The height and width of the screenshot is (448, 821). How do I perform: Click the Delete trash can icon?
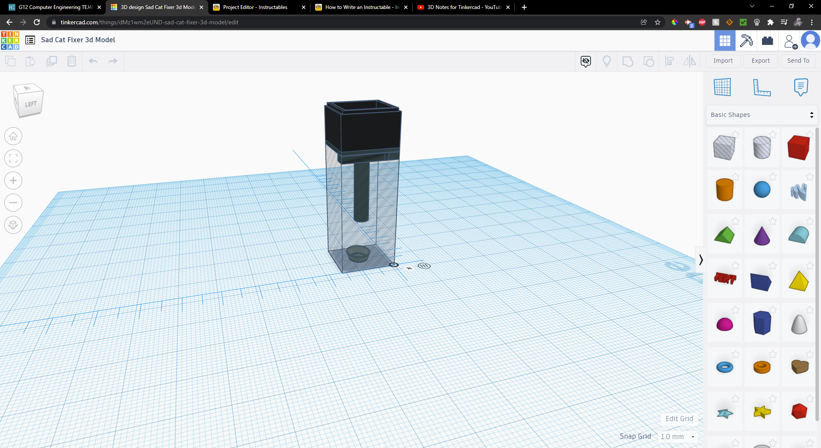pyautogui.click(x=72, y=61)
